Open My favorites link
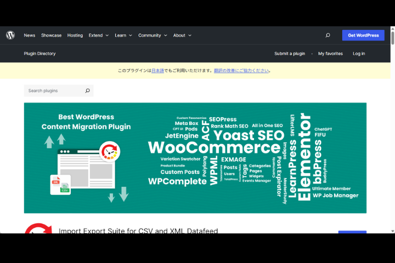395x263 pixels. click(330, 54)
